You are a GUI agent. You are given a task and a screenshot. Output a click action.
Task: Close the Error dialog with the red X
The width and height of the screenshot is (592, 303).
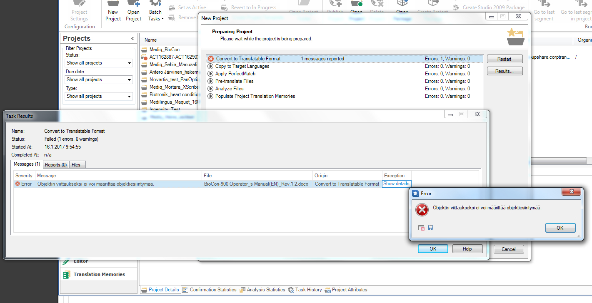[571, 191]
